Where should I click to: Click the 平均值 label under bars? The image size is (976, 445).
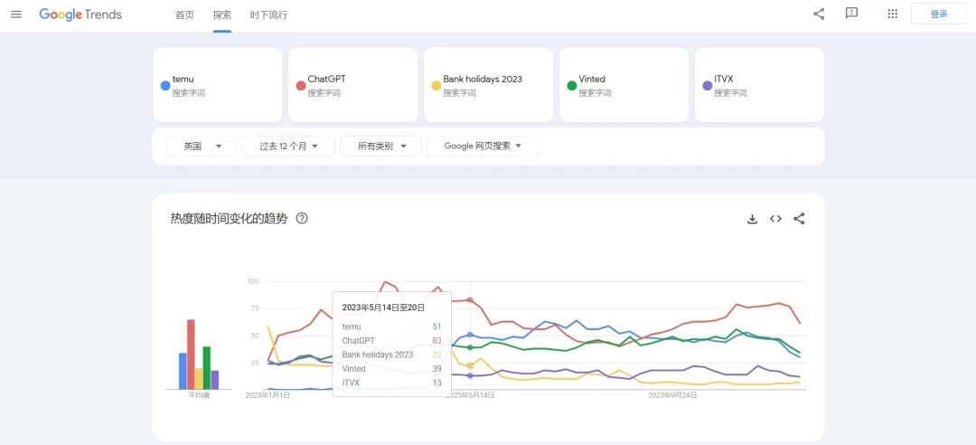199,395
